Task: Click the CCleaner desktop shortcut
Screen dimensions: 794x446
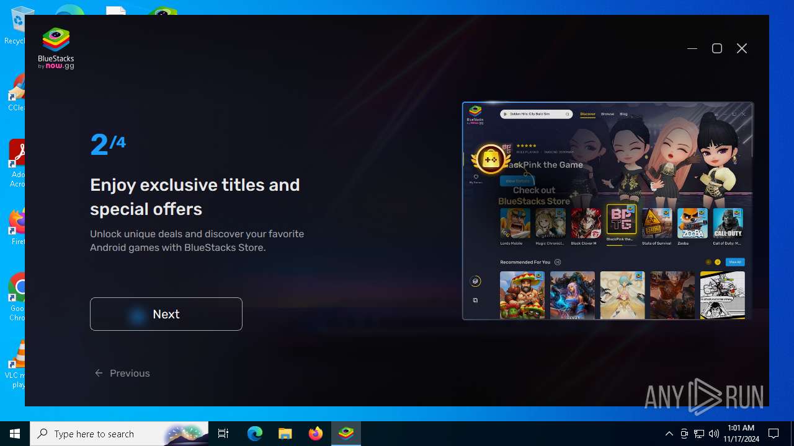Action: [x=16, y=93]
